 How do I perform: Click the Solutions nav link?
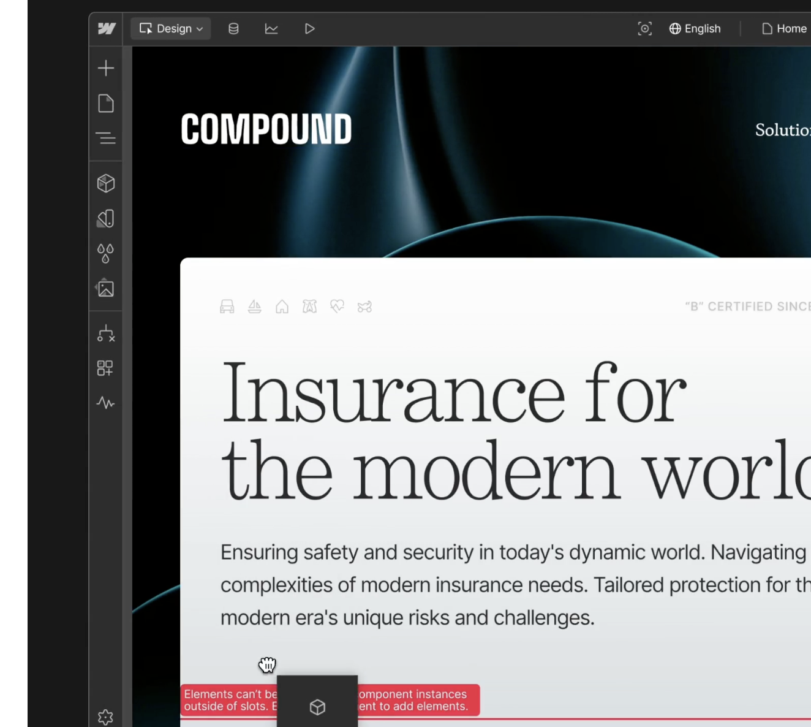(783, 130)
